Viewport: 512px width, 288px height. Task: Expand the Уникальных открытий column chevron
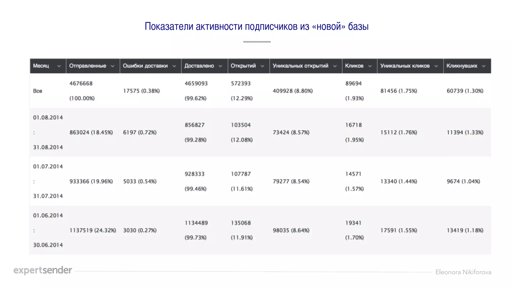(x=335, y=66)
